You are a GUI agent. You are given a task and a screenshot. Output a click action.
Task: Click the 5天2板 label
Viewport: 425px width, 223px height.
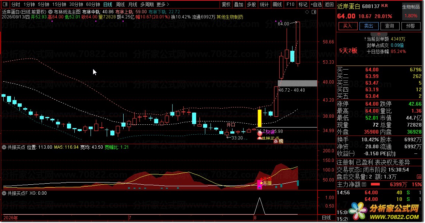[348, 51]
